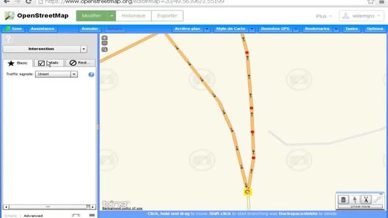Click the greyed-out merge ways icon
Screen dimensions: 388x218
(377, 199)
